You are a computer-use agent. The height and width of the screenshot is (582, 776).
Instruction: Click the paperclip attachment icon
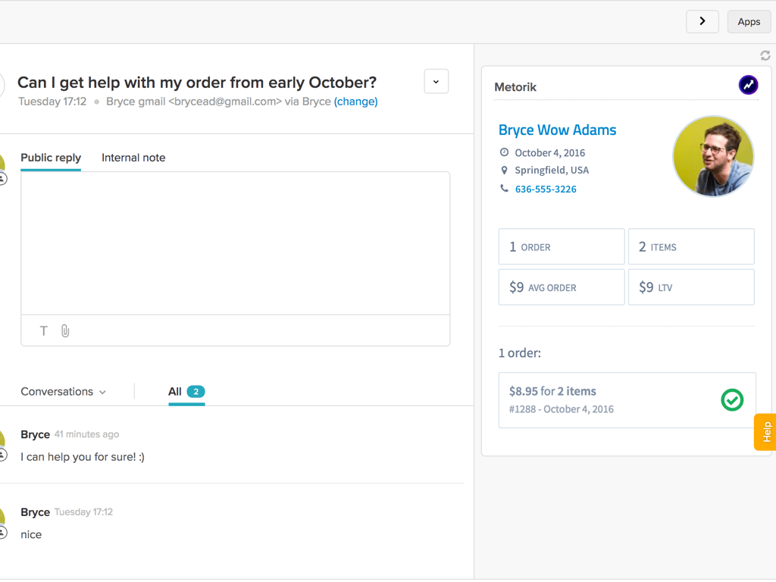tap(65, 330)
